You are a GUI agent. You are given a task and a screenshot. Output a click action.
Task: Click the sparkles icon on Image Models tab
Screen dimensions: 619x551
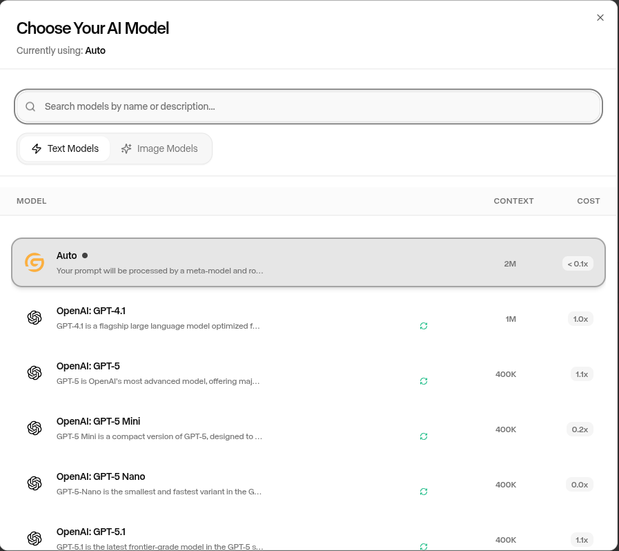(x=126, y=148)
